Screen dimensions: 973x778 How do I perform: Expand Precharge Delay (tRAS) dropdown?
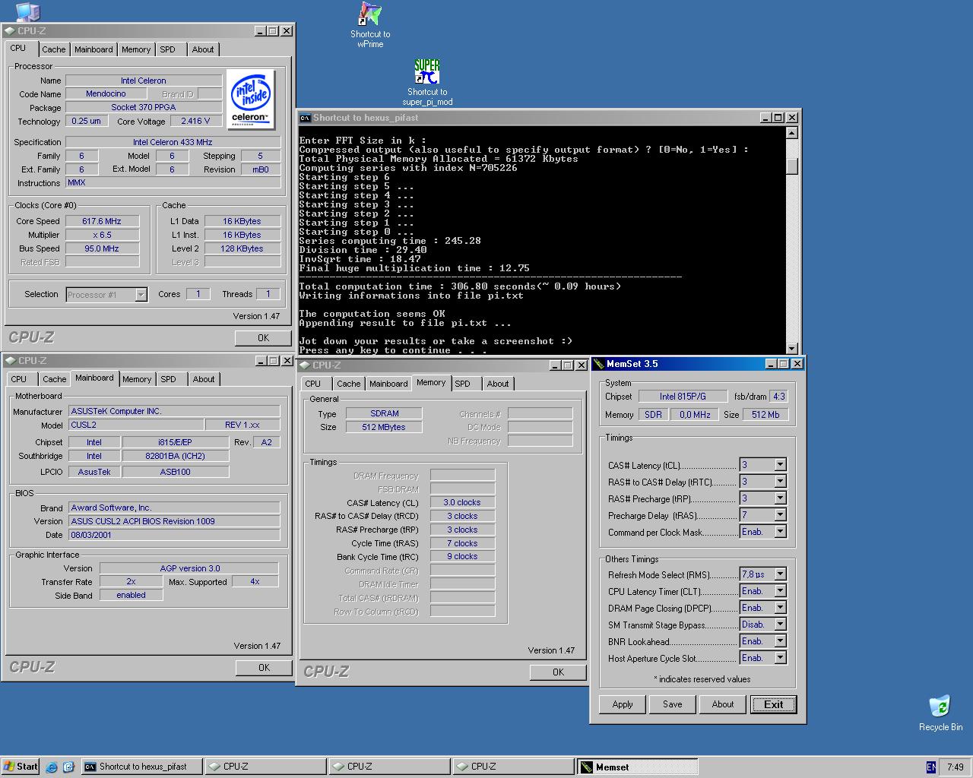[780, 515]
